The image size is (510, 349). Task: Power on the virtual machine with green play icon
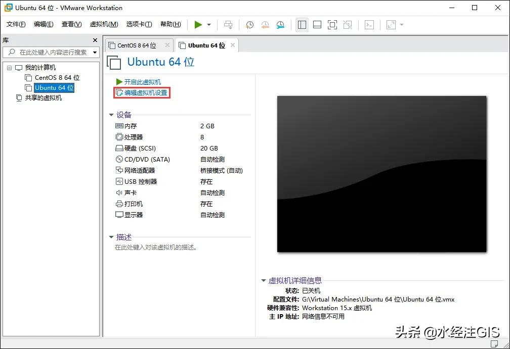click(198, 24)
